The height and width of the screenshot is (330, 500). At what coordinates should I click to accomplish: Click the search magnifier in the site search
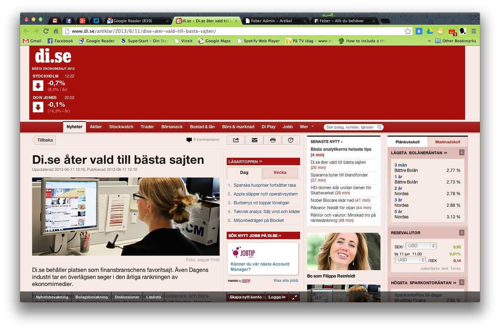point(379,127)
